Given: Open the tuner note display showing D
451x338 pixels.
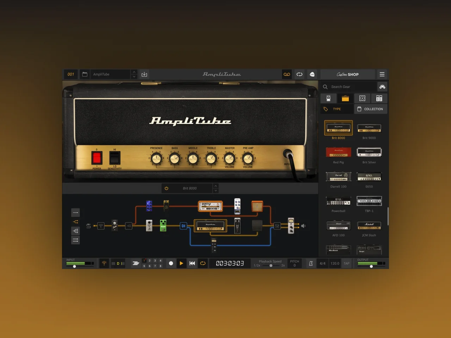Looking at the screenshot, I should click(x=118, y=263).
